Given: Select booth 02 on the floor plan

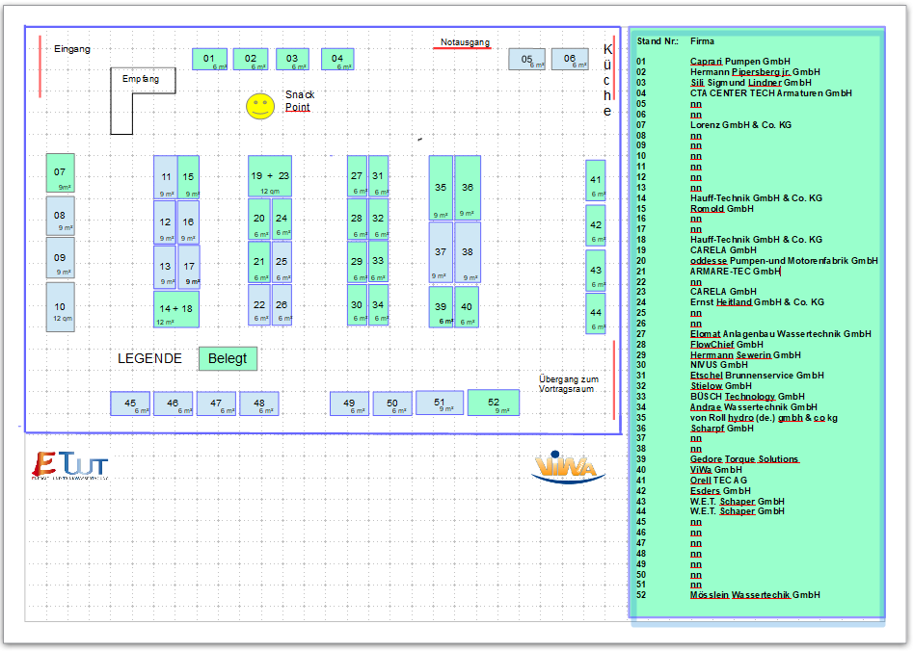Looking at the screenshot, I should pyautogui.click(x=251, y=60).
